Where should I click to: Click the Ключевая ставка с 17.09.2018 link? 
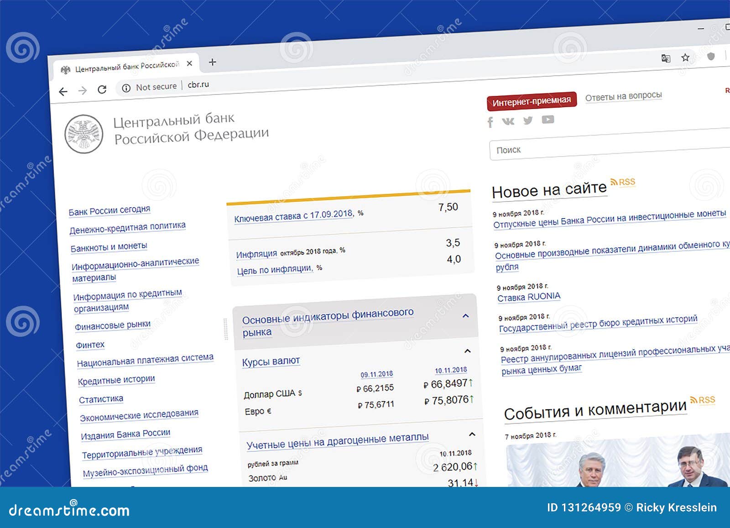coord(294,216)
